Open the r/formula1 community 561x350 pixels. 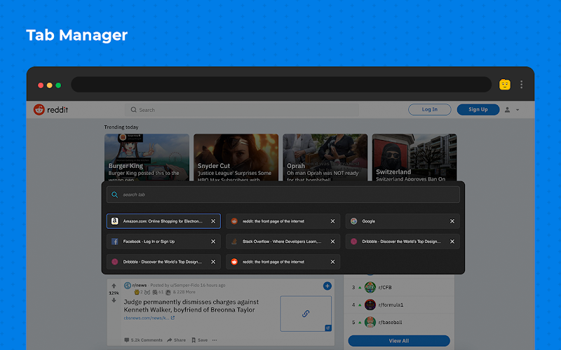pyautogui.click(x=391, y=304)
